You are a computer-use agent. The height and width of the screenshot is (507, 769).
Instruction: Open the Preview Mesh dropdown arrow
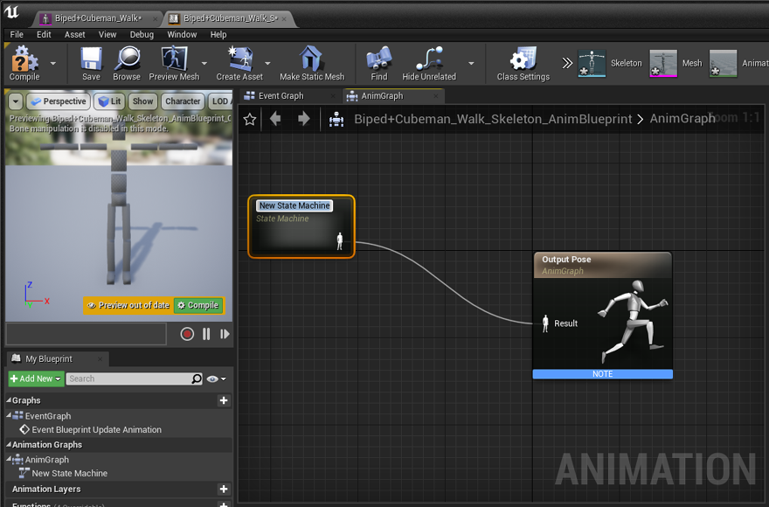204,63
